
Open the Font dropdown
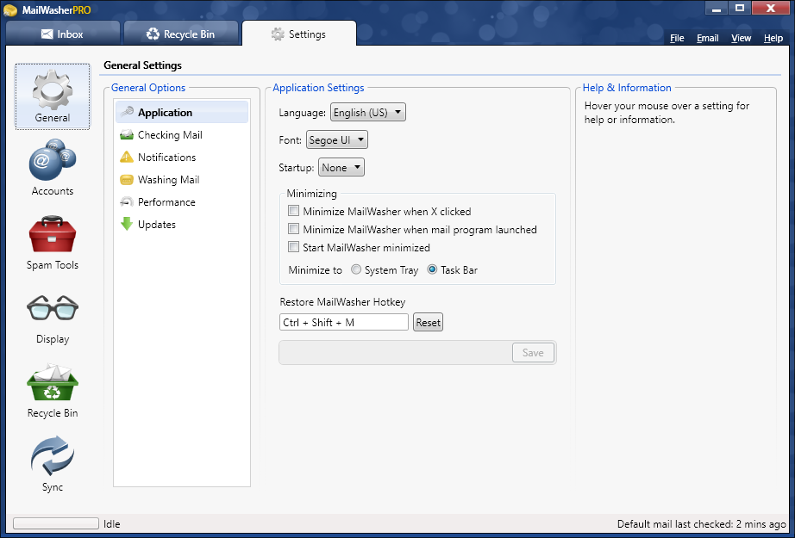[336, 139]
